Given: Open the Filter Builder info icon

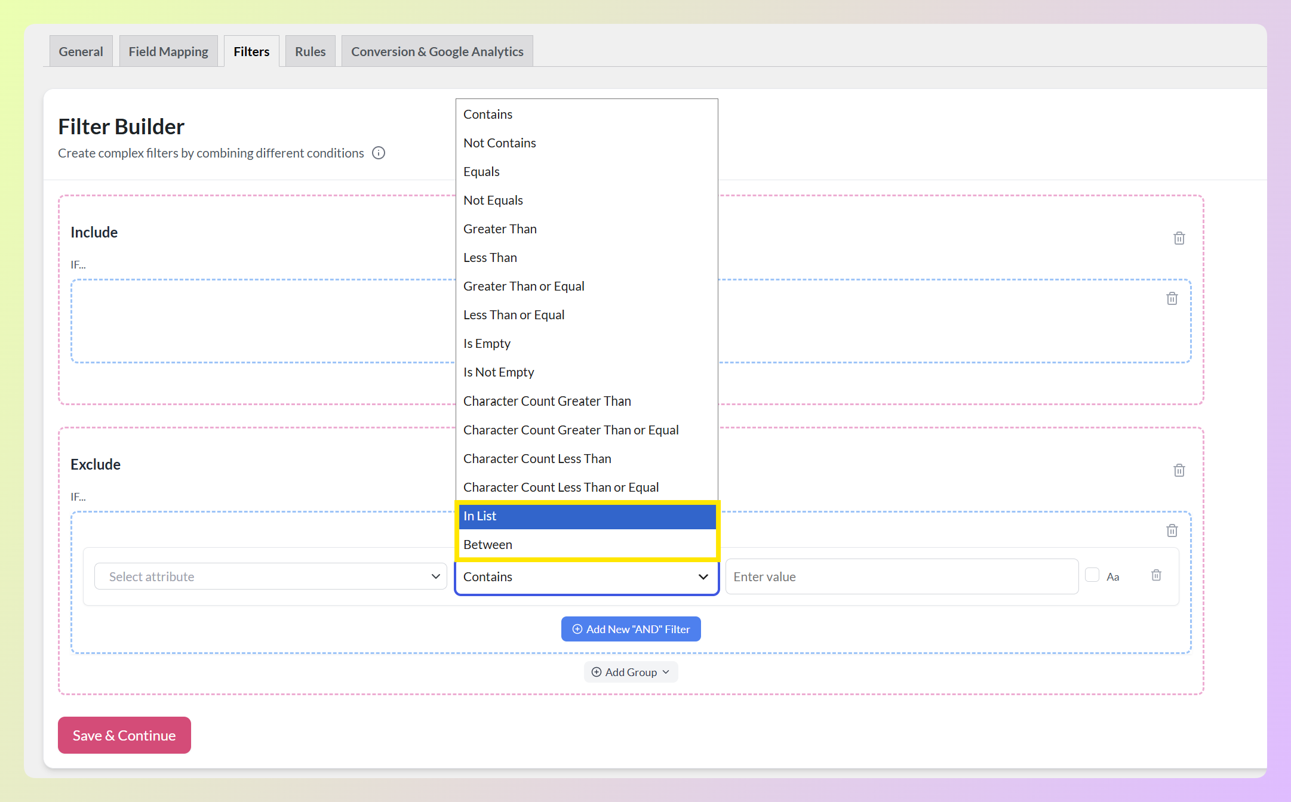Looking at the screenshot, I should [379, 153].
